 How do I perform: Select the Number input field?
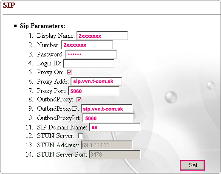pyautogui.click(x=87, y=45)
